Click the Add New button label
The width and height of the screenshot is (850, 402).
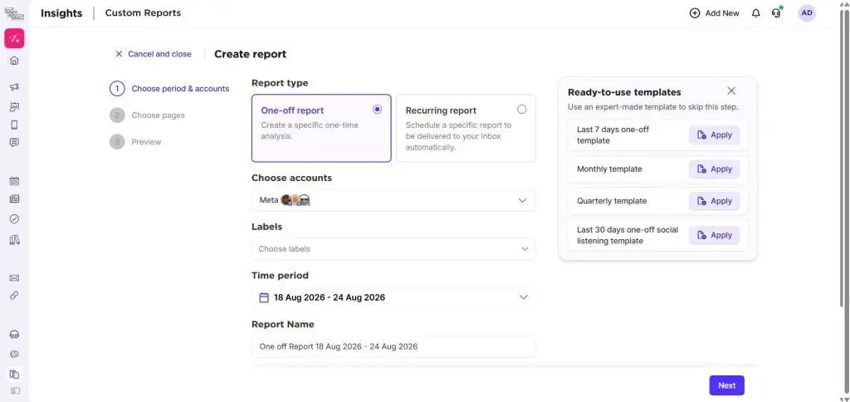722,13
